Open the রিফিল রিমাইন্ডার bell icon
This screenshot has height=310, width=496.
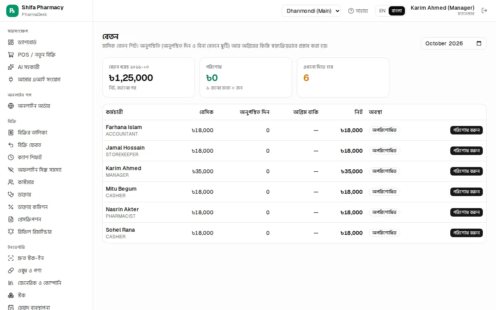coord(11,232)
